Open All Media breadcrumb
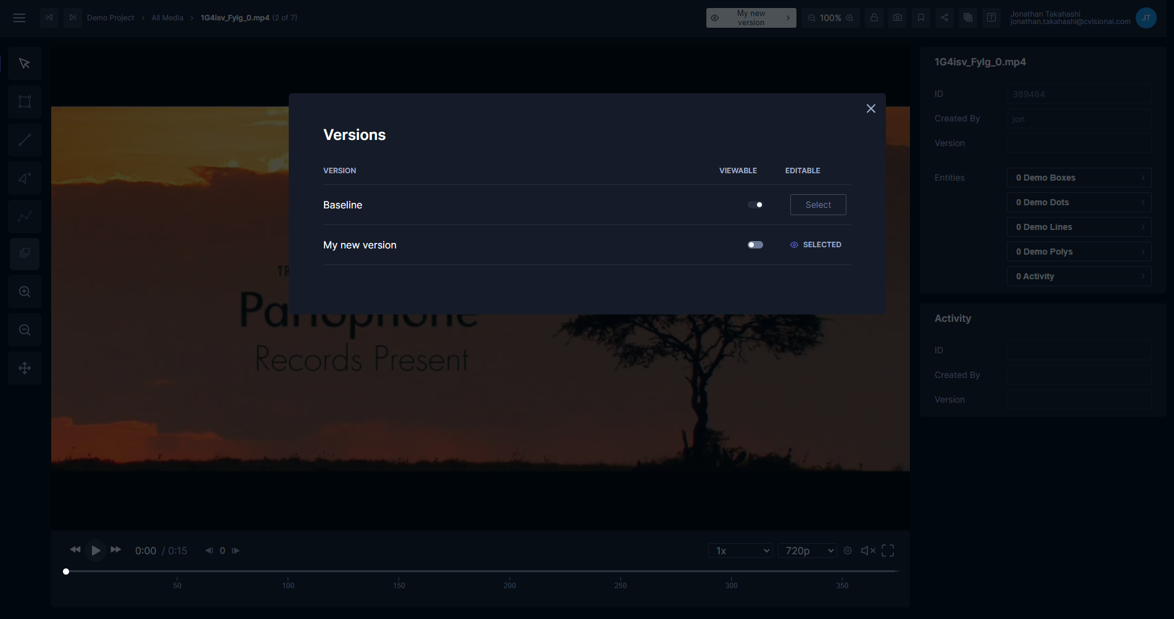This screenshot has width=1174, height=619. point(168,18)
